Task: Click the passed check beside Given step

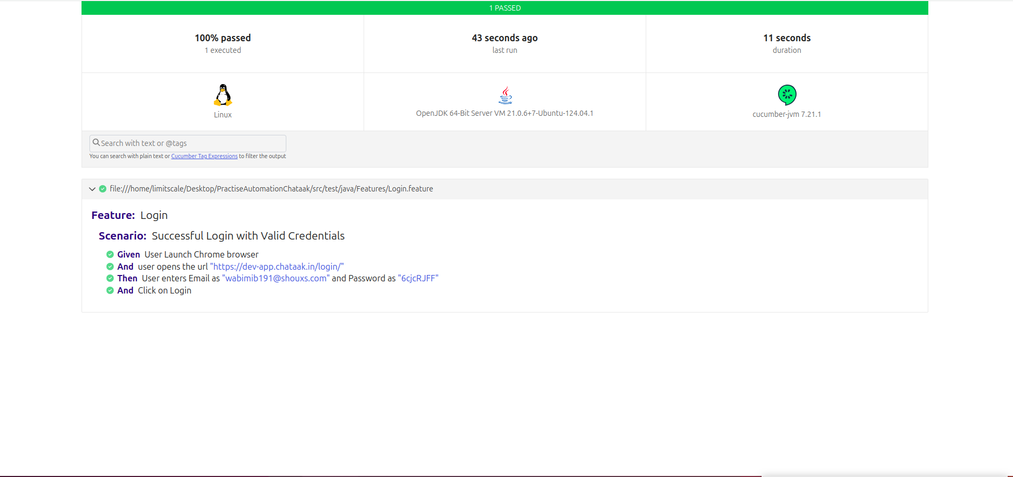Action: point(110,254)
